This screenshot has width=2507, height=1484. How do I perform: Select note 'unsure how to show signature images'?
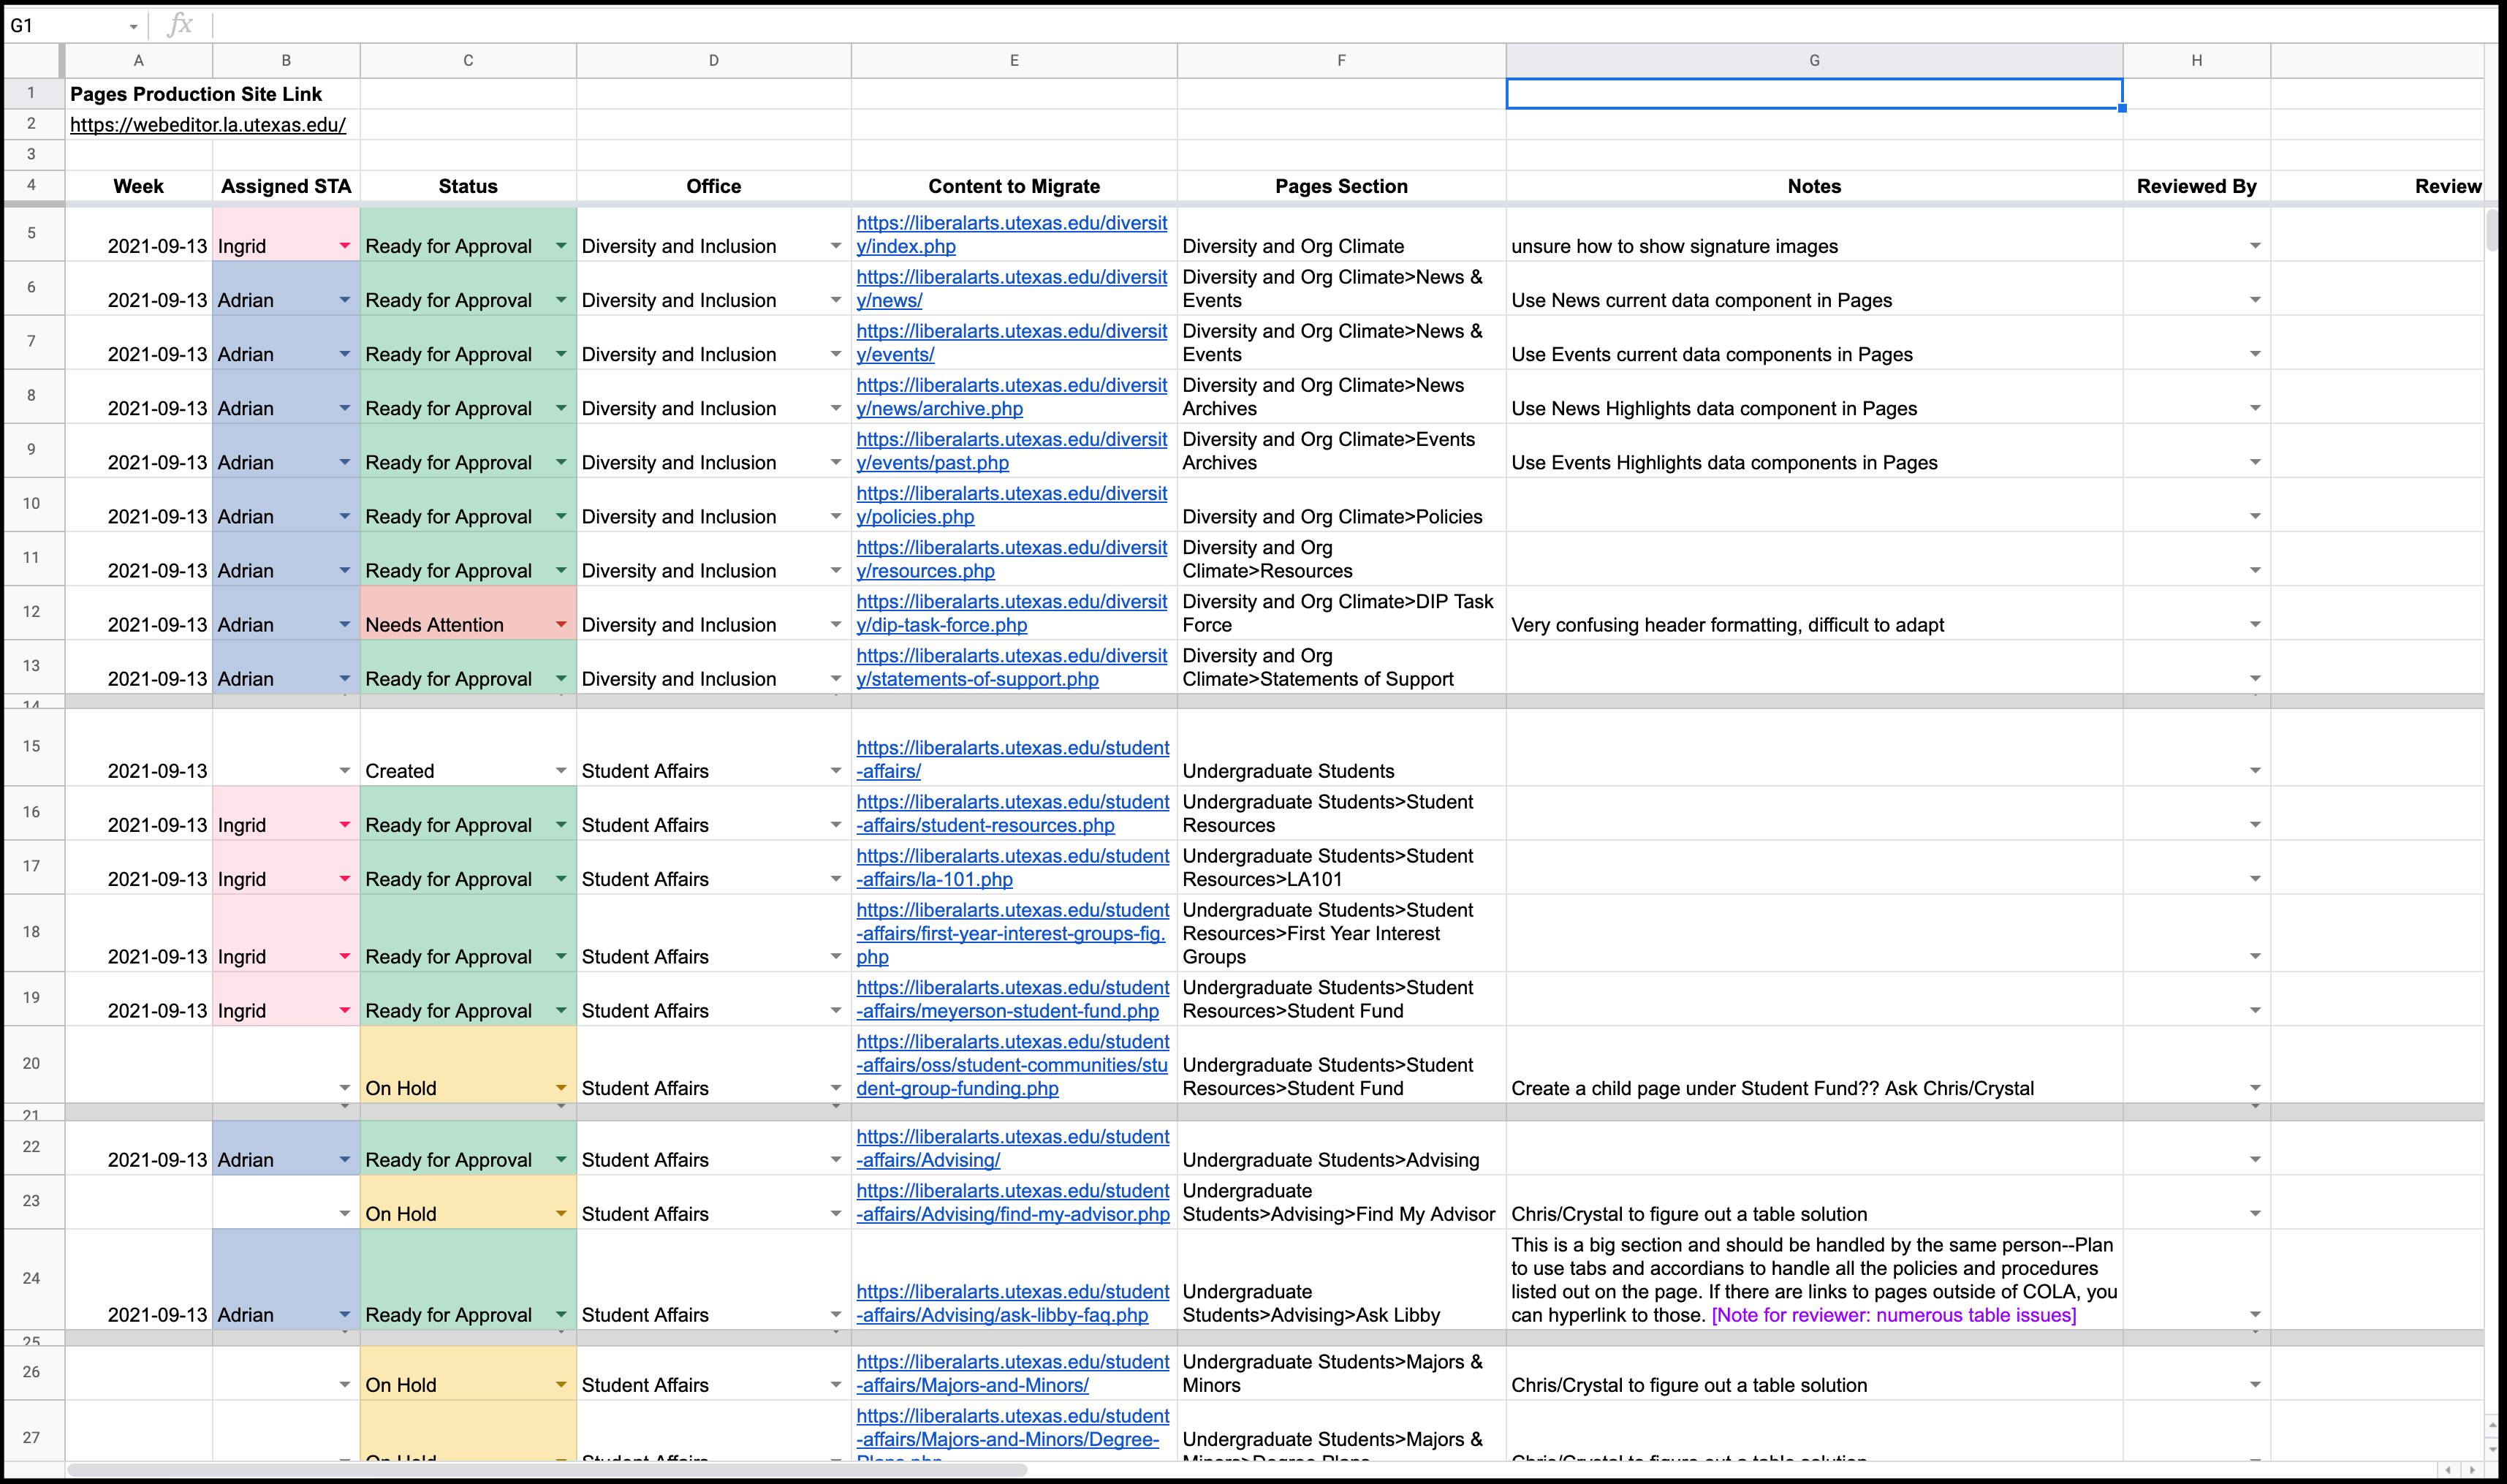point(1675,246)
